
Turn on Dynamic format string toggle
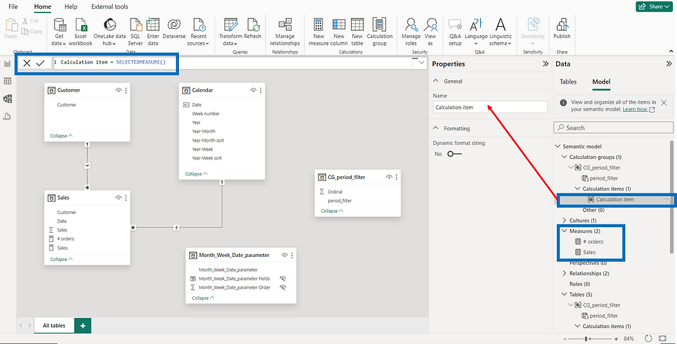click(x=455, y=153)
